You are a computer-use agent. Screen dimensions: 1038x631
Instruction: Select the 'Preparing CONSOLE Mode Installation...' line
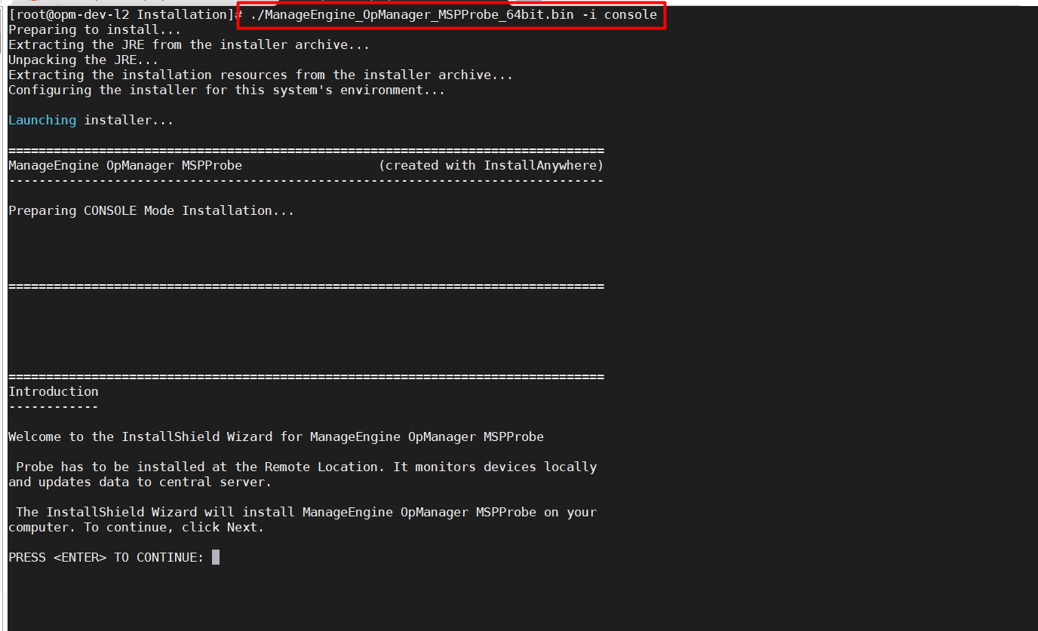150,210
